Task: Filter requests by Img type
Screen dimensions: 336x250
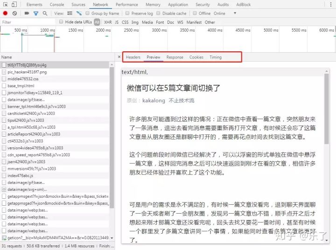Action: (x=135, y=22)
